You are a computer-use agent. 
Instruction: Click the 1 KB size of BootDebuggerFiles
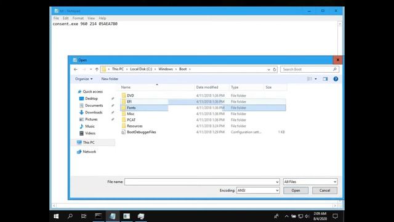pyautogui.click(x=281, y=132)
